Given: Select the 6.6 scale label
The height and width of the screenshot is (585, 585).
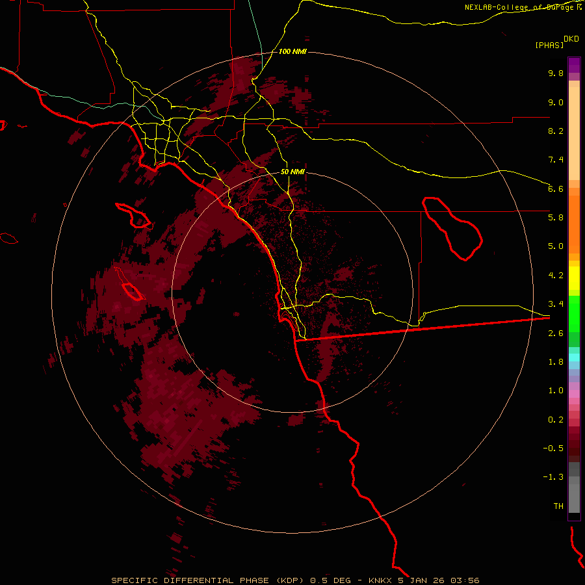Looking at the screenshot, I should pos(556,188).
